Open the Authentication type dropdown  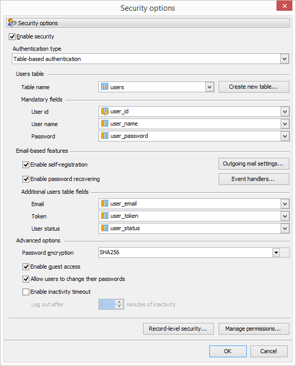(284, 59)
